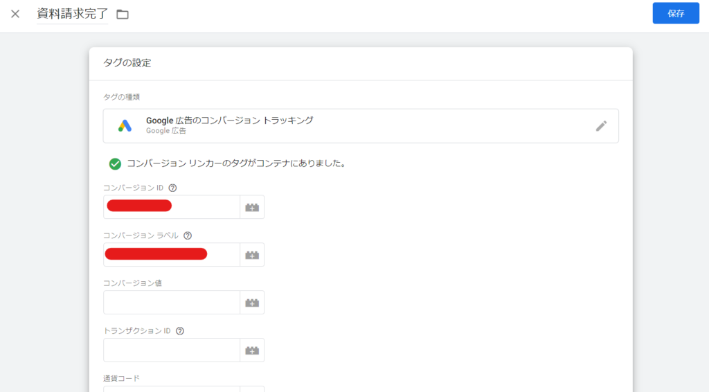Image resolution: width=709 pixels, height=392 pixels.
Task: Click the コンバージョン値 input field
Action: (x=171, y=303)
